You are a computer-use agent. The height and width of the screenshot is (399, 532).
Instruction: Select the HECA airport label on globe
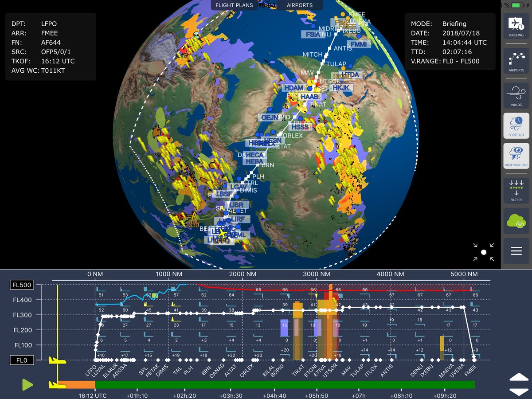(x=255, y=154)
